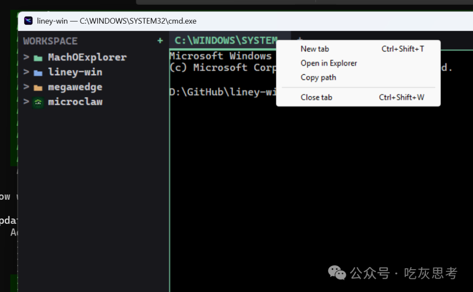Click the MachOExplorer green folder icon
The image size is (473, 292).
(38, 58)
